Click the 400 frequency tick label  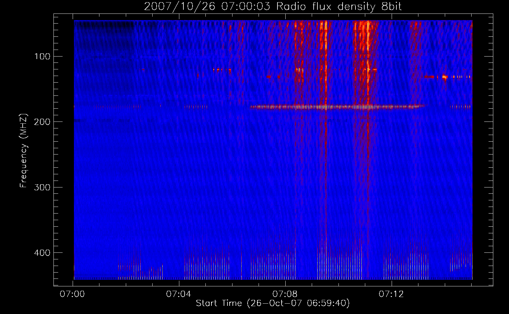[42, 253]
